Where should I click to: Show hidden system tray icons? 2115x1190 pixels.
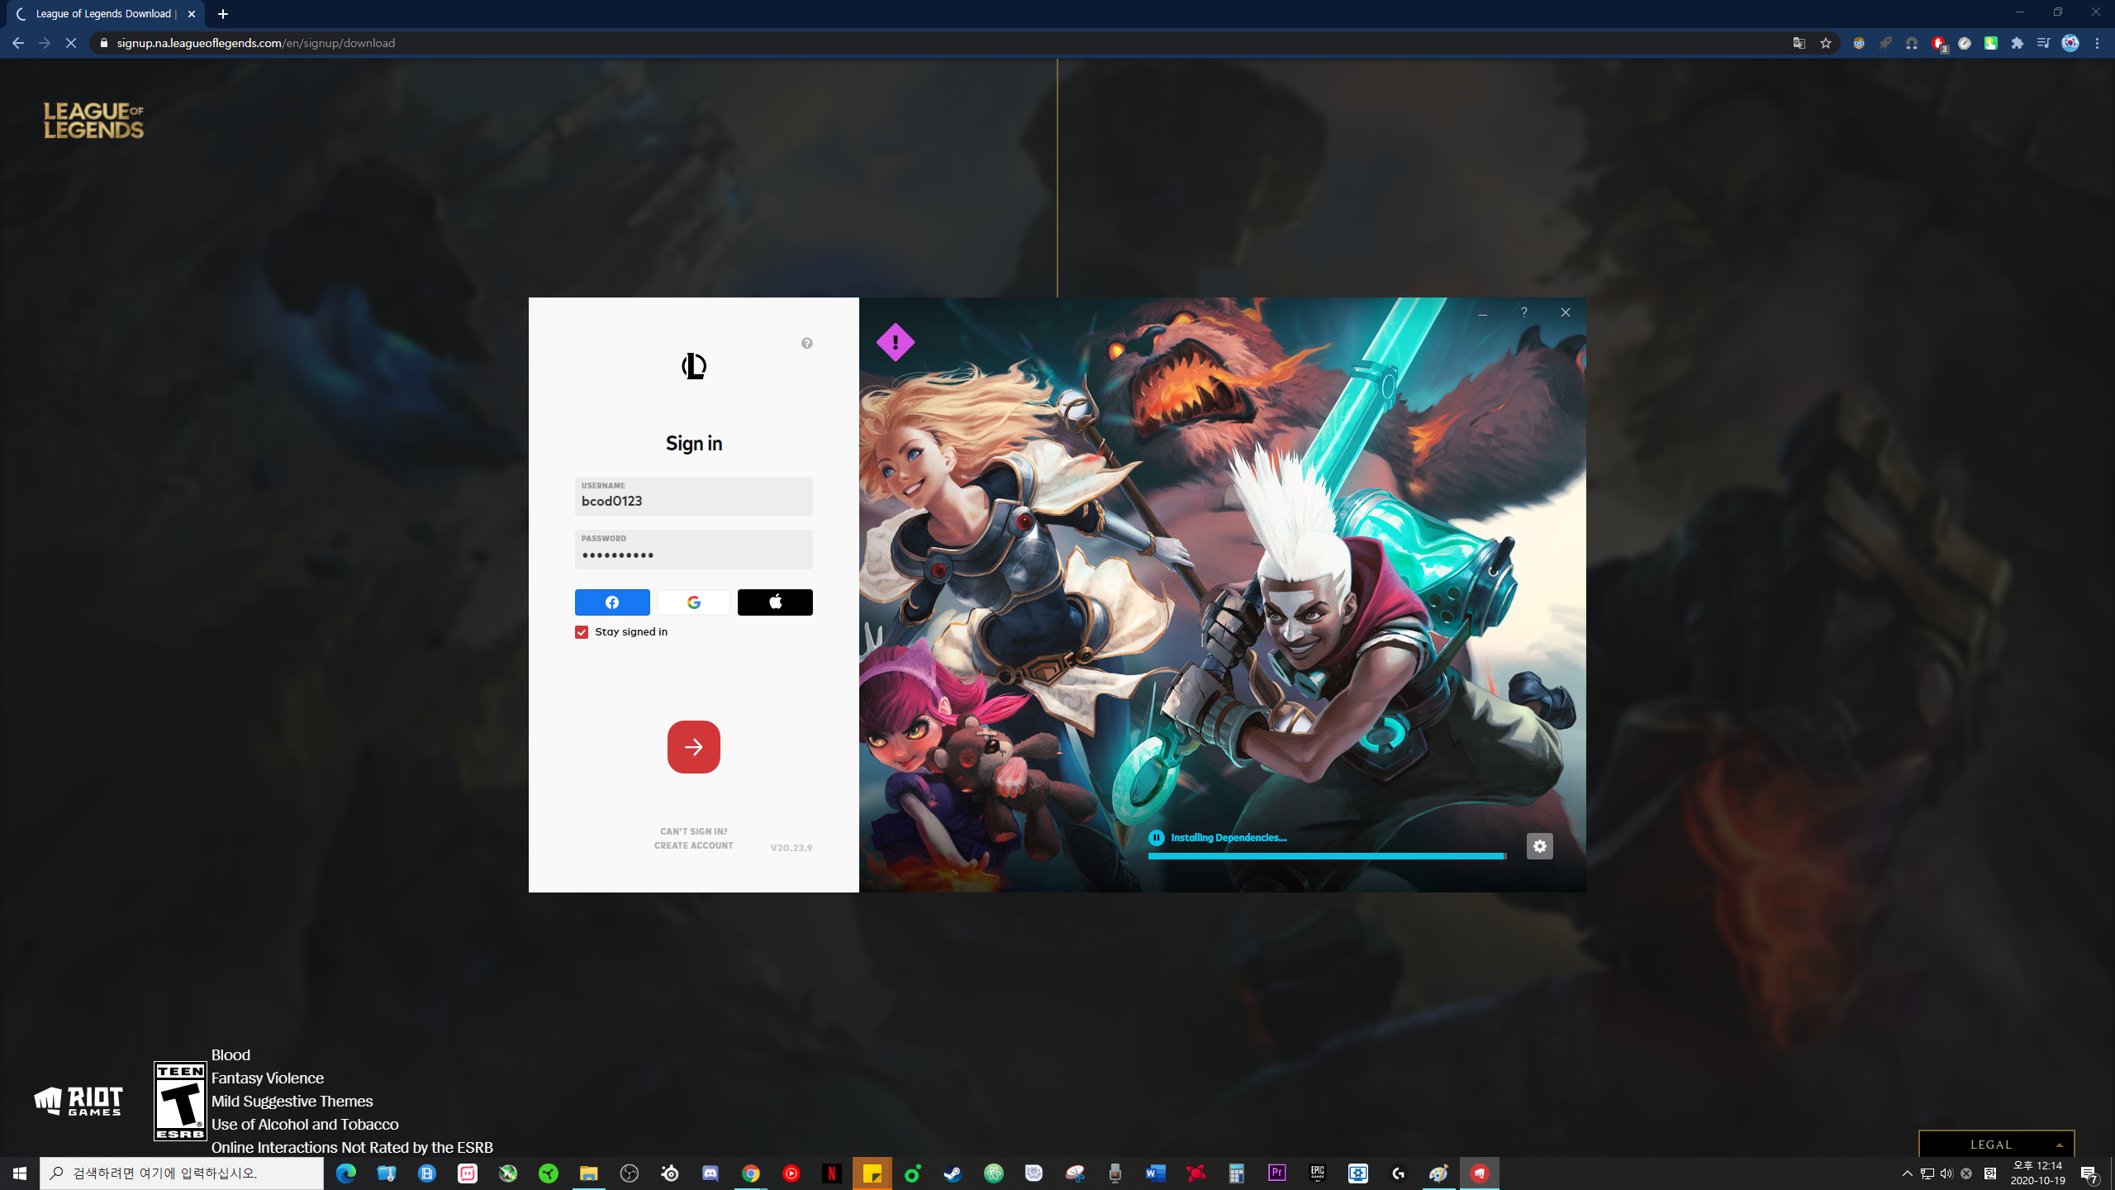point(1907,1173)
